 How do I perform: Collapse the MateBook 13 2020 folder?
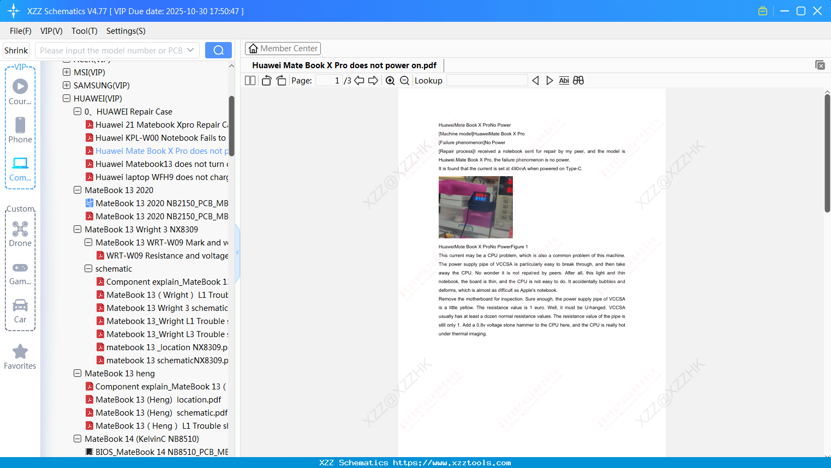(x=77, y=190)
